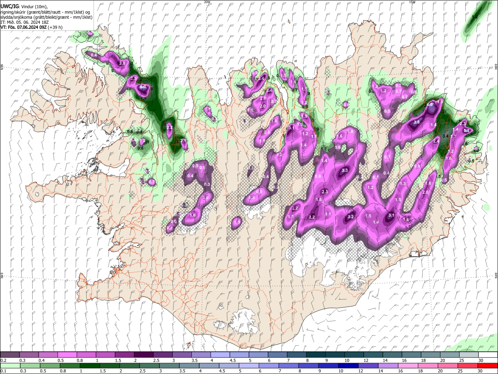Pick the bright red lower swatch after 30
The image size is (498, 374).
tap(488, 366)
